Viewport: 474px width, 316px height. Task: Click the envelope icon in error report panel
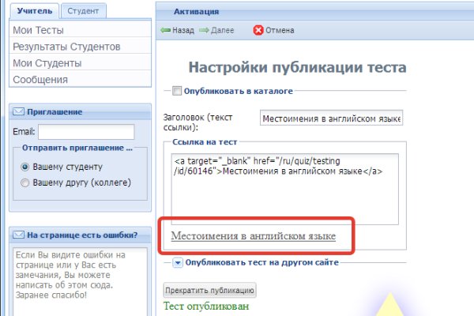point(18,235)
